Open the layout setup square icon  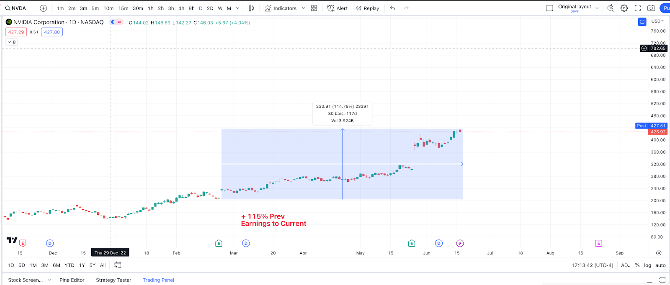(550, 8)
